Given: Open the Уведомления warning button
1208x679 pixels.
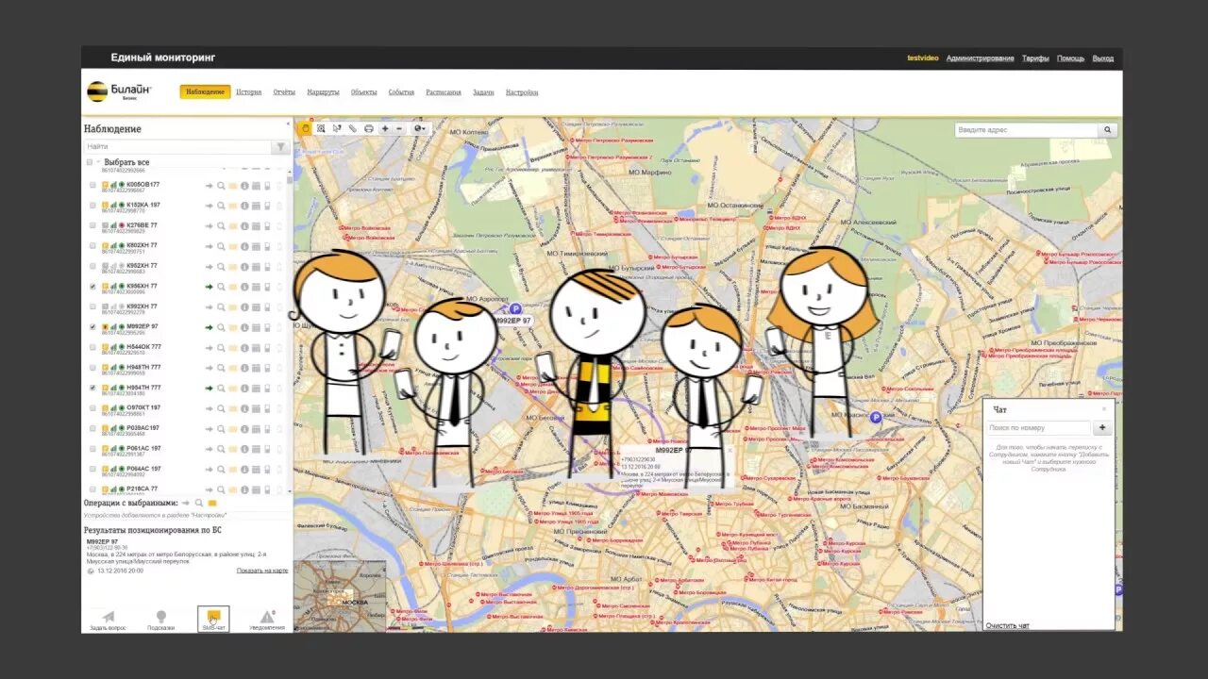Looking at the screenshot, I should [267, 620].
